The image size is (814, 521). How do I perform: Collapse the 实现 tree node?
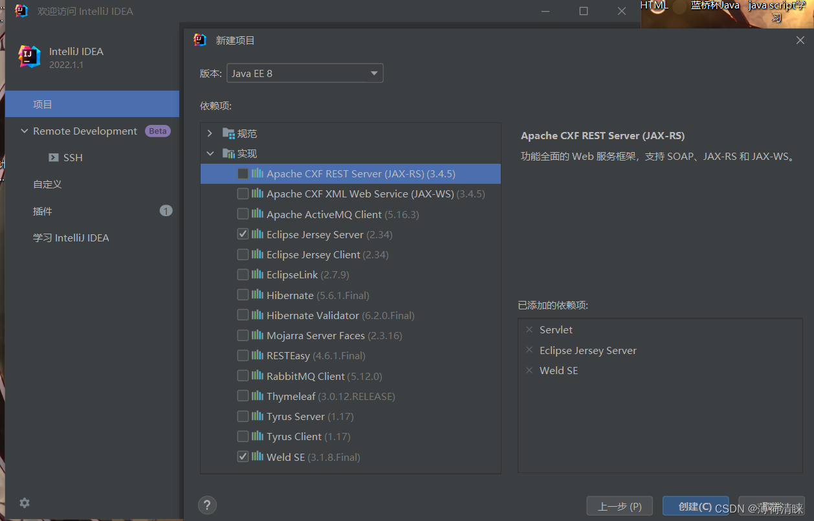210,153
